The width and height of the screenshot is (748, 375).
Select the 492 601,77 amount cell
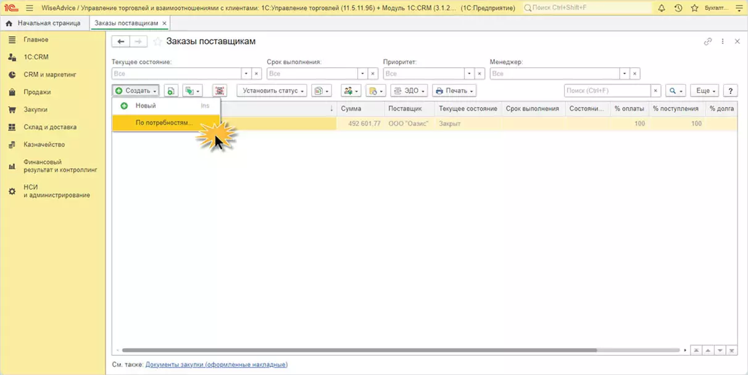click(x=360, y=124)
